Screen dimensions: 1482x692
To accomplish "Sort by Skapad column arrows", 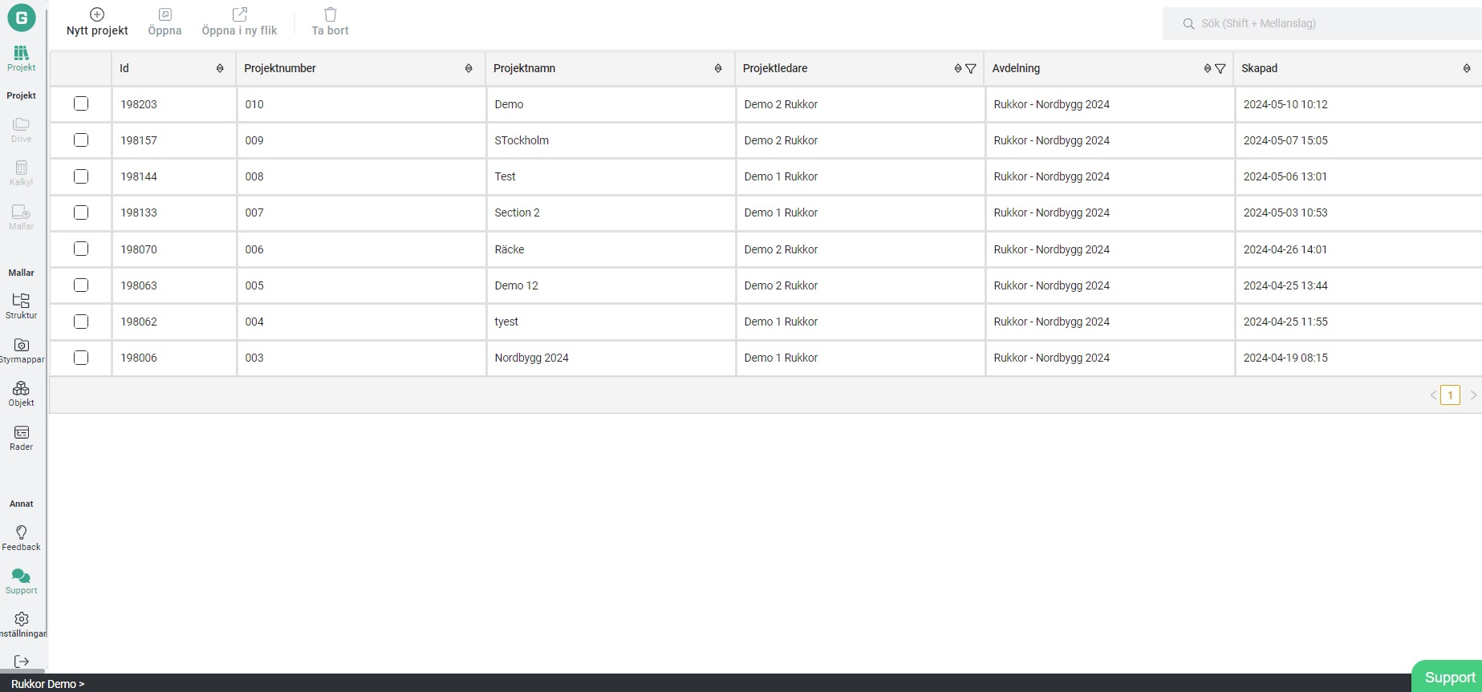I will point(1467,68).
